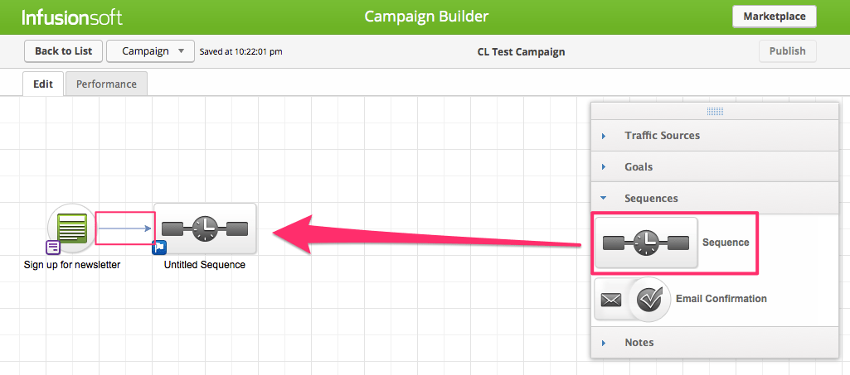Click the Back to List button
This screenshot has height=375, width=850.
coord(63,51)
